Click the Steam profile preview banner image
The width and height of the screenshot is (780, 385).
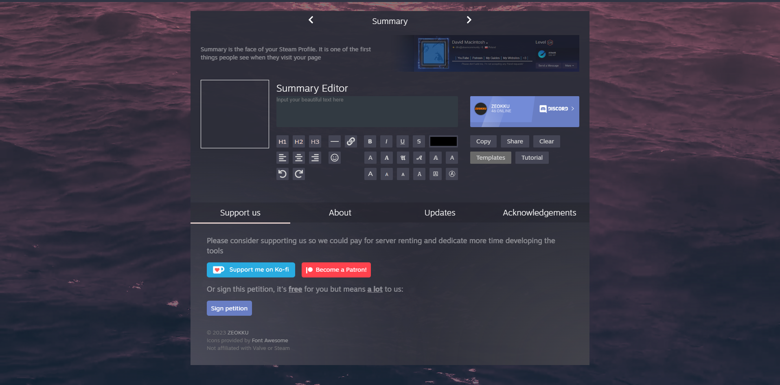coord(488,53)
